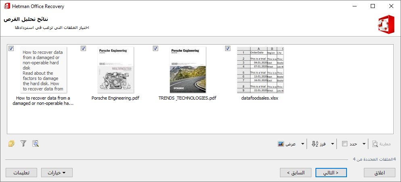Click the 'الملفات المحددة من 4' status text
The height and width of the screenshot is (182, 401).
[374, 159]
